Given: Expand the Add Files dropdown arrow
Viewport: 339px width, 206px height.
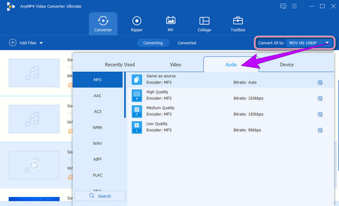Looking at the screenshot, I should 41,43.
